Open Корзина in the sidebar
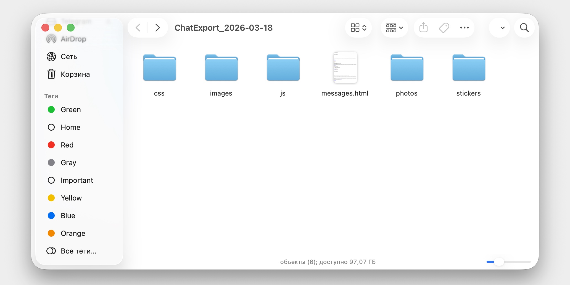Image resolution: width=570 pixels, height=285 pixels. click(x=75, y=74)
